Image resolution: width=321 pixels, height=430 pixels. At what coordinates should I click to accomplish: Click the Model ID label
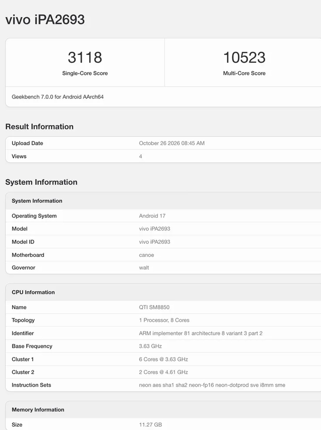23,242
